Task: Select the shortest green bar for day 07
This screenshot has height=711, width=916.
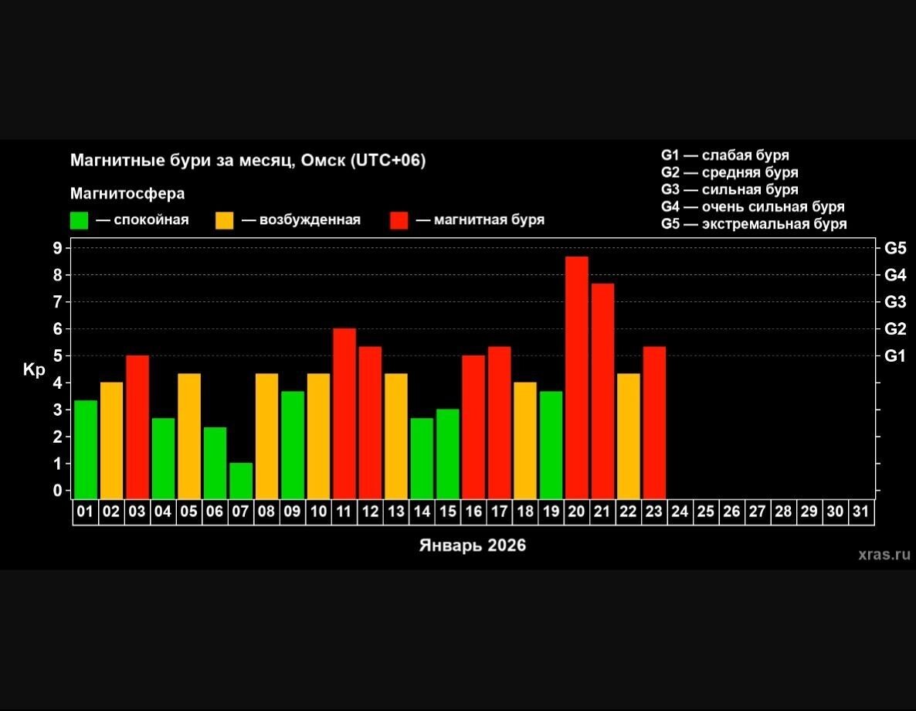Action: tap(241, 481)
